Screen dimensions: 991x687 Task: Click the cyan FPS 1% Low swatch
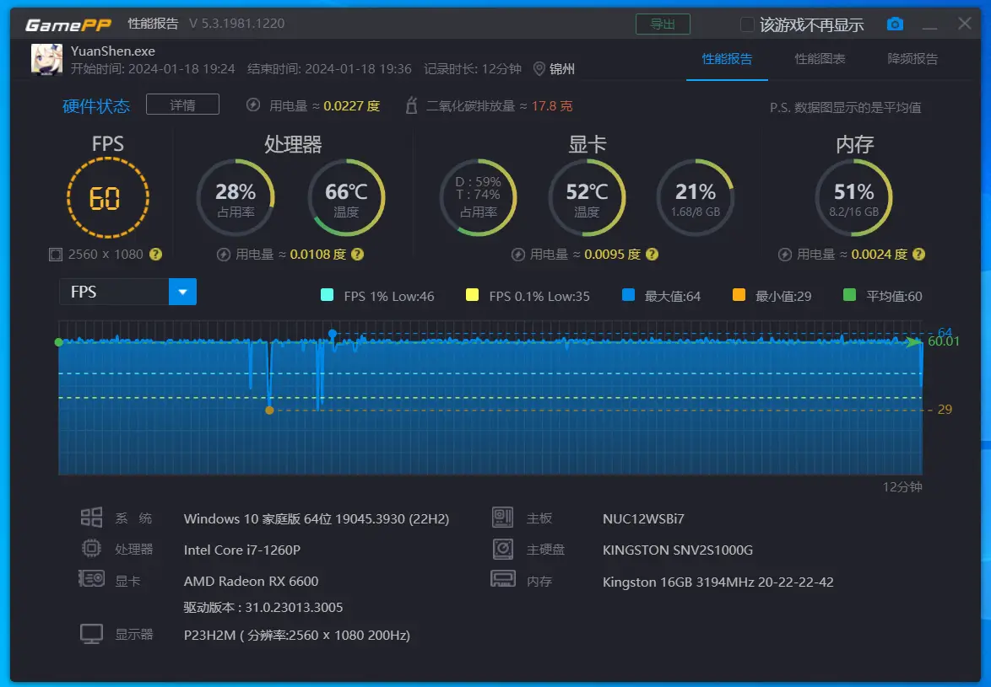pyautogui.click(x=327, y=294)
